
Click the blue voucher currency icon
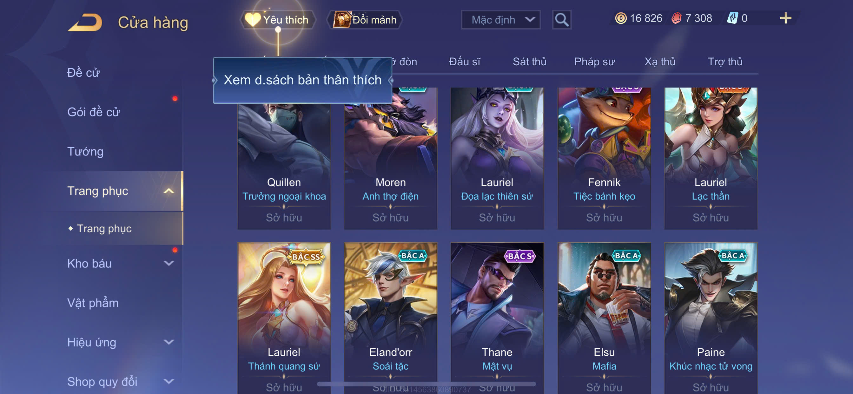click(732, 18)
